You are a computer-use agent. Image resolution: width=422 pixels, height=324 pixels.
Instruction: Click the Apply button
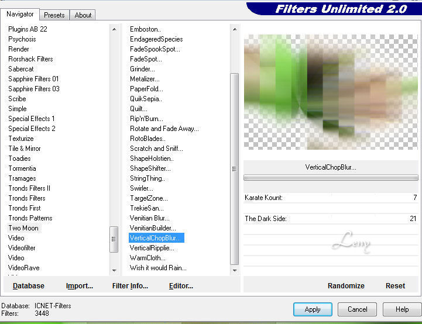(x=313, y=309)
